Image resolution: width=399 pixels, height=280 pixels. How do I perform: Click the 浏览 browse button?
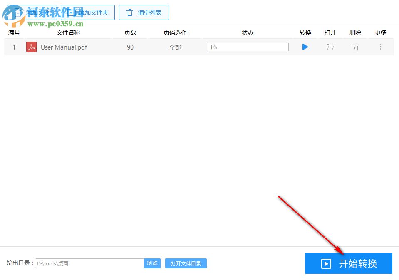pyautogui.click(x=152, y=263)
